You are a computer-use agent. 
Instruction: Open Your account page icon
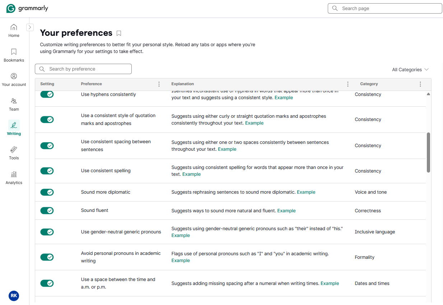click(14, 76)
